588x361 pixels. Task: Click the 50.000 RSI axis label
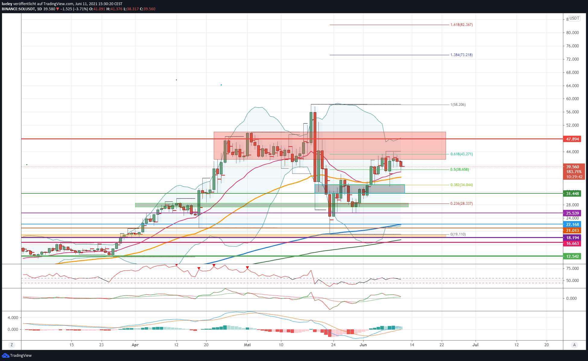[x=573, y=280]
